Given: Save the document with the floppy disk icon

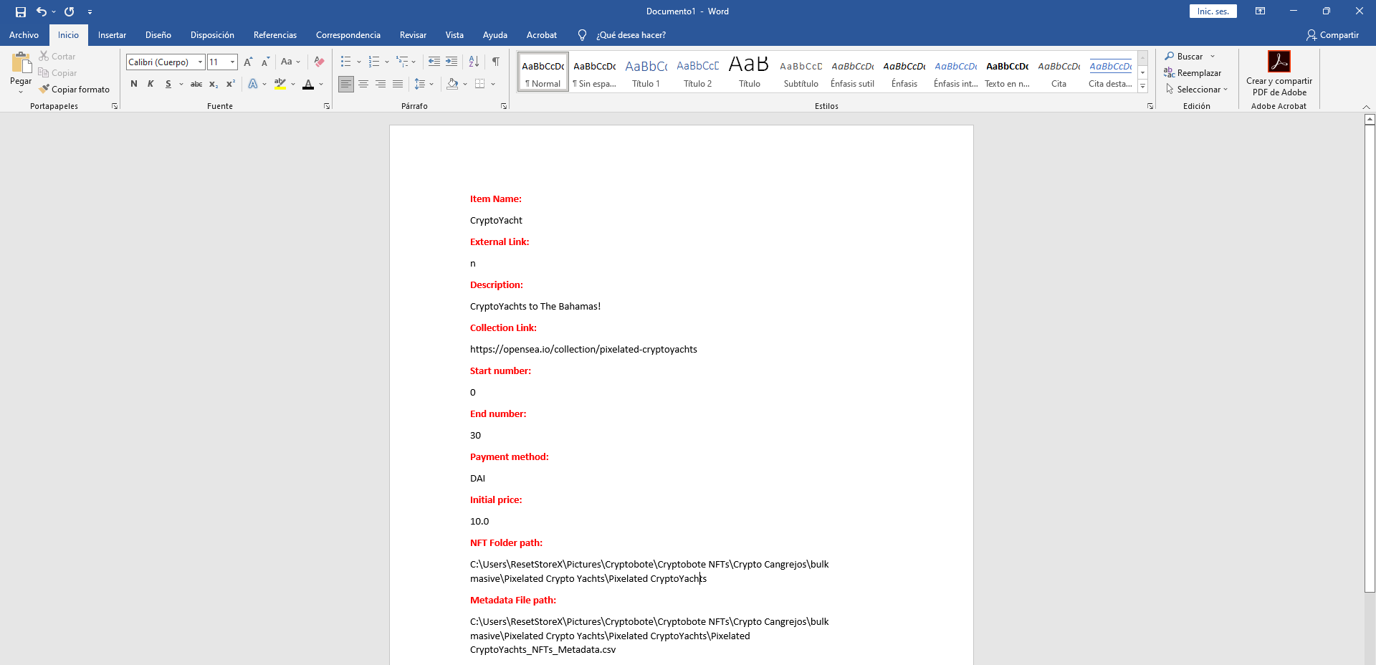Looking at the screenshot, I should (21, 11).
